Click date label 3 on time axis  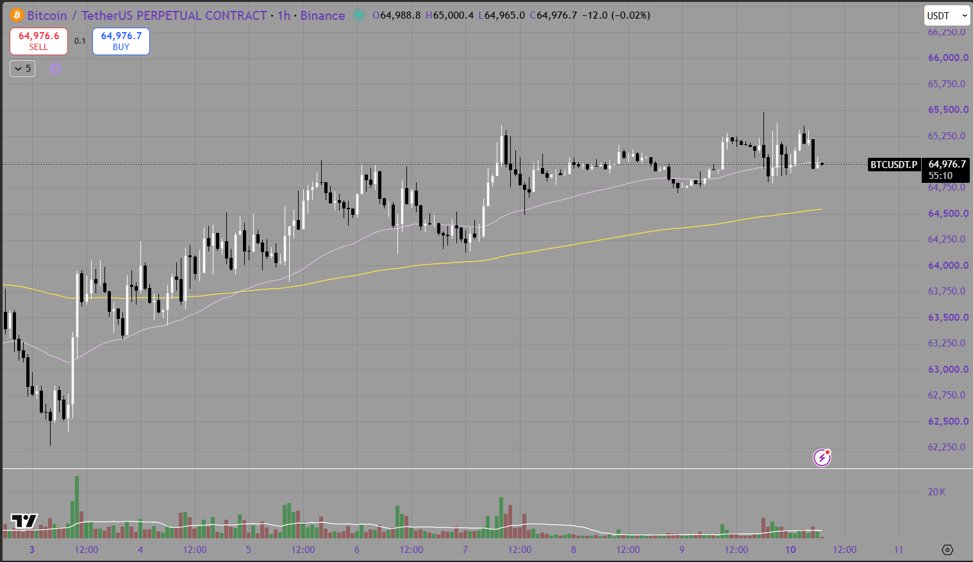(32, 550)
